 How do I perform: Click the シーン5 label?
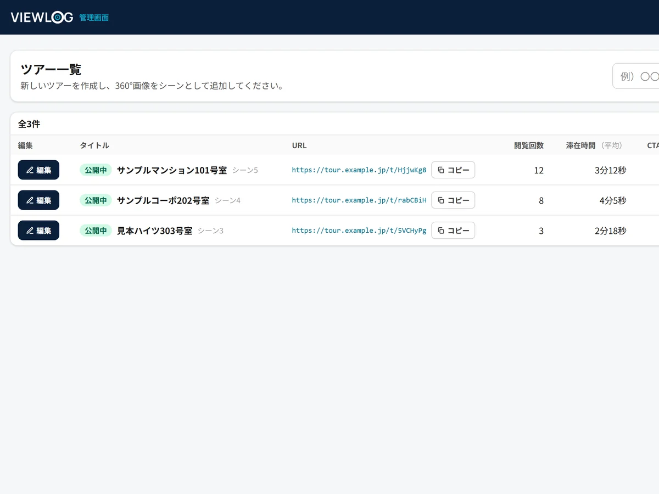(245, 170)
